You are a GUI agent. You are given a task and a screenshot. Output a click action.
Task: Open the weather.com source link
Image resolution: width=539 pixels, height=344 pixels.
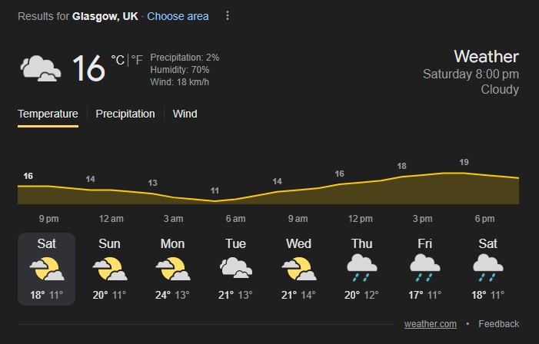[x=431, y=324]
